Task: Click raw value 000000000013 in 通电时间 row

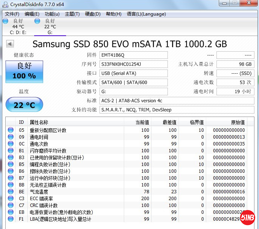Action: (229, 137)
